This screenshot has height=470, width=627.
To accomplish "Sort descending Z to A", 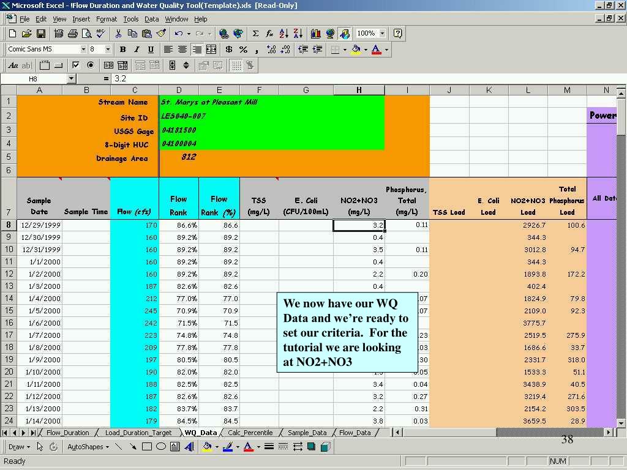I will (298, 34).
